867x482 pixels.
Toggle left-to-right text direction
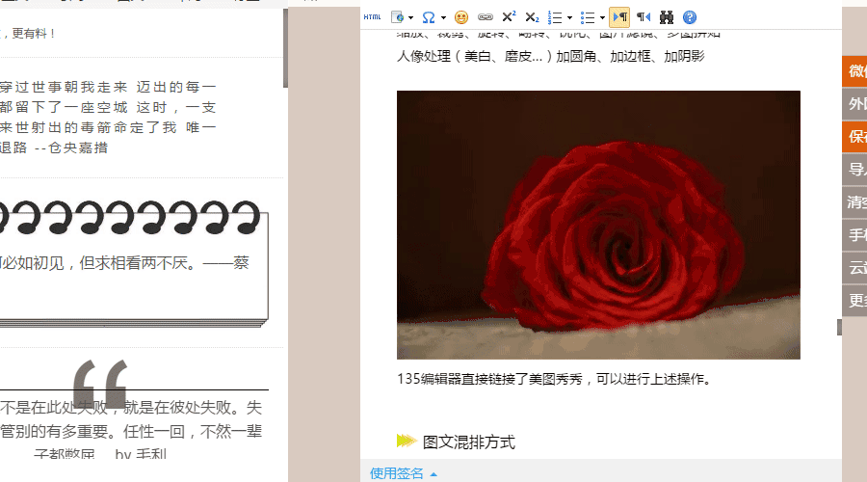pos(619,17)
